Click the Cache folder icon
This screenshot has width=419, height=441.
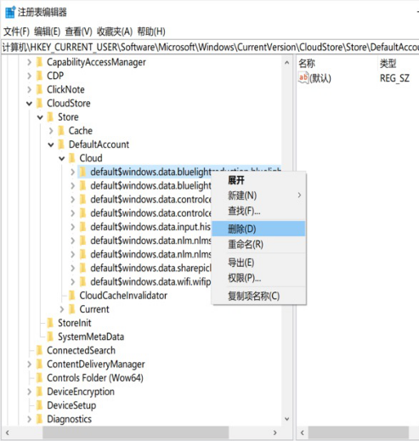[61, 131]
